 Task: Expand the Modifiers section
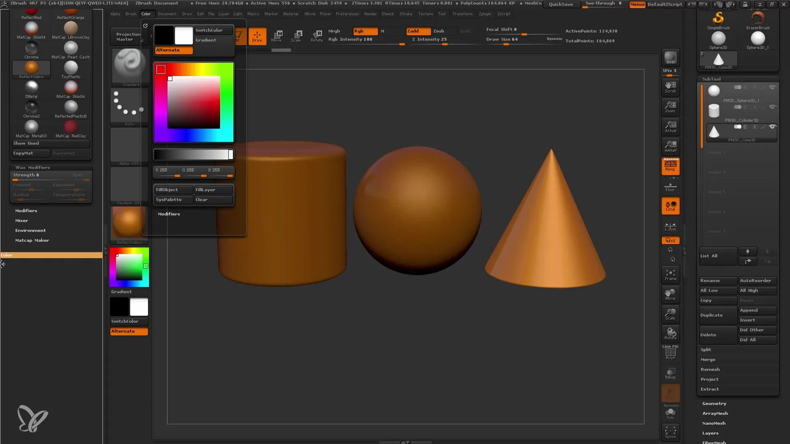tap(169, 214)
